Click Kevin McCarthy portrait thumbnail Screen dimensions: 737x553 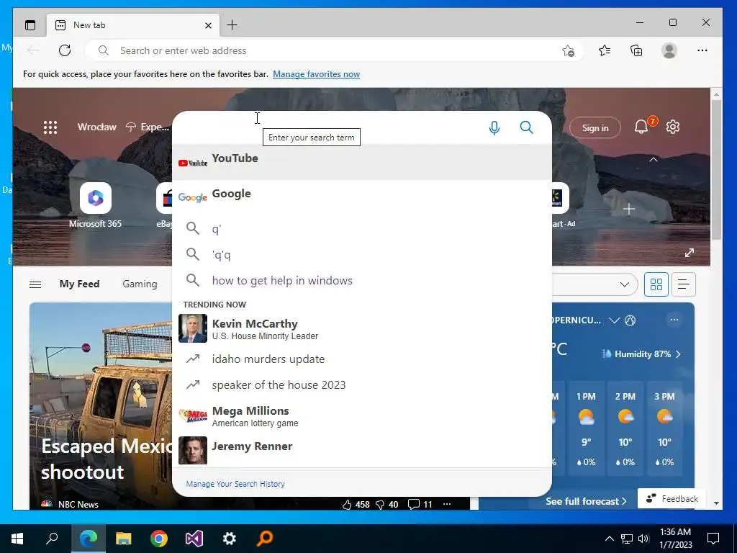point(193,328)
